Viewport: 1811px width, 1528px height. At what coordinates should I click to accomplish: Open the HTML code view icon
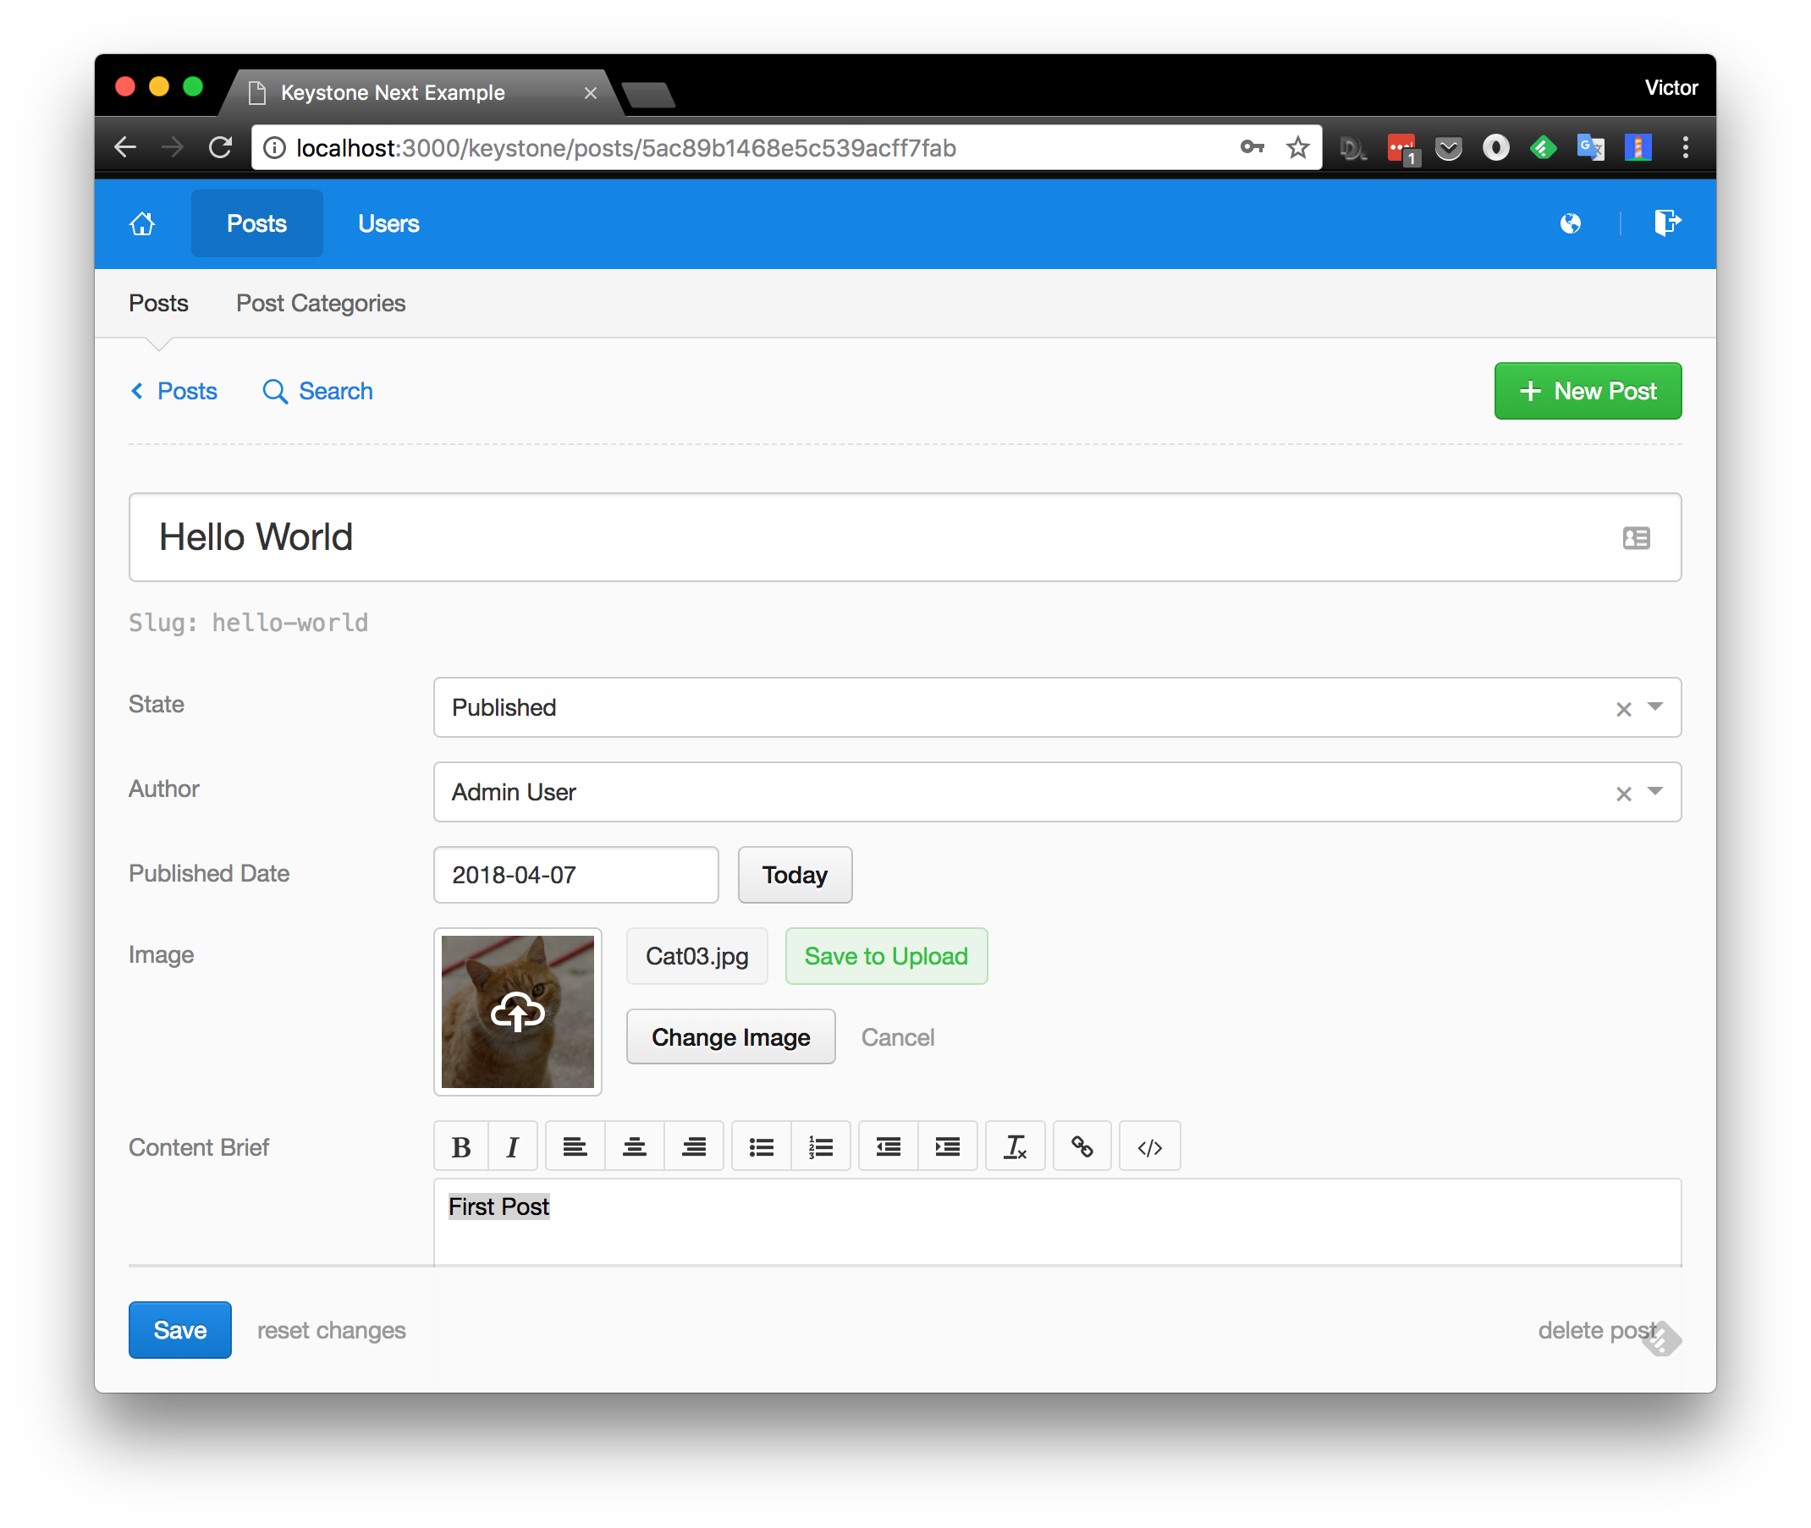coord(1150,1145)
